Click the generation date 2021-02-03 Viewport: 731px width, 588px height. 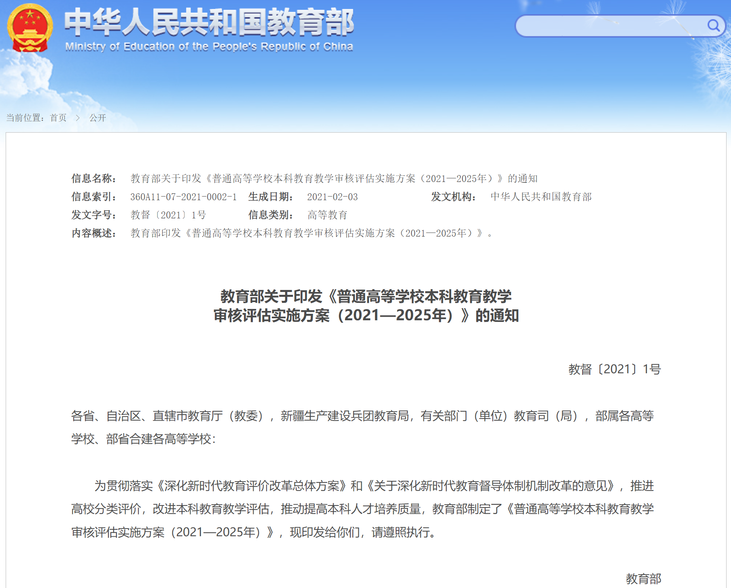coord(332,197)
